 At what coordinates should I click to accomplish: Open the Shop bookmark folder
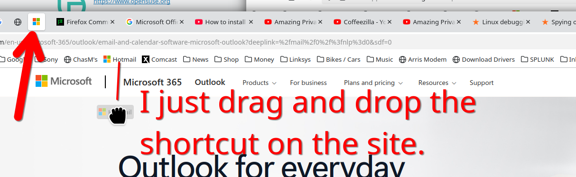(x=226, y=59)
